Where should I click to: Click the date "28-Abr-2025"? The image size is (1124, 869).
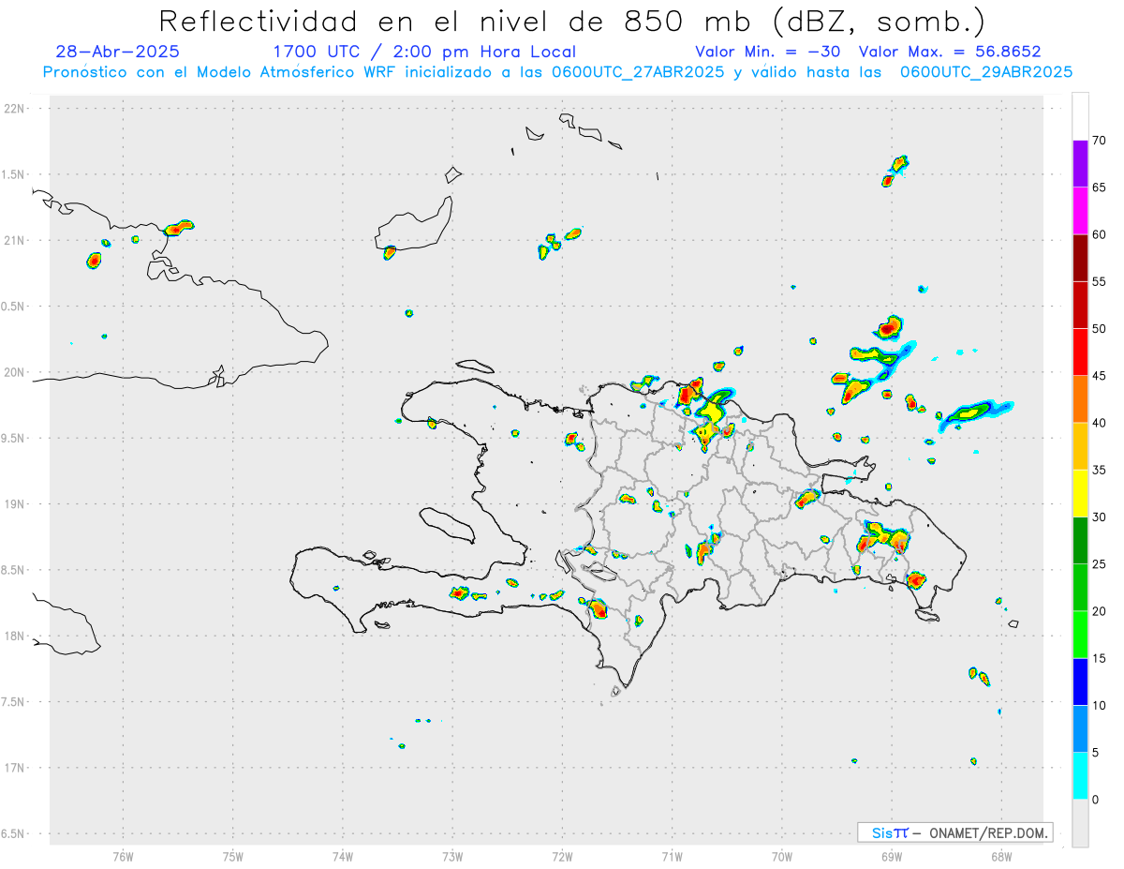[118, 52]
